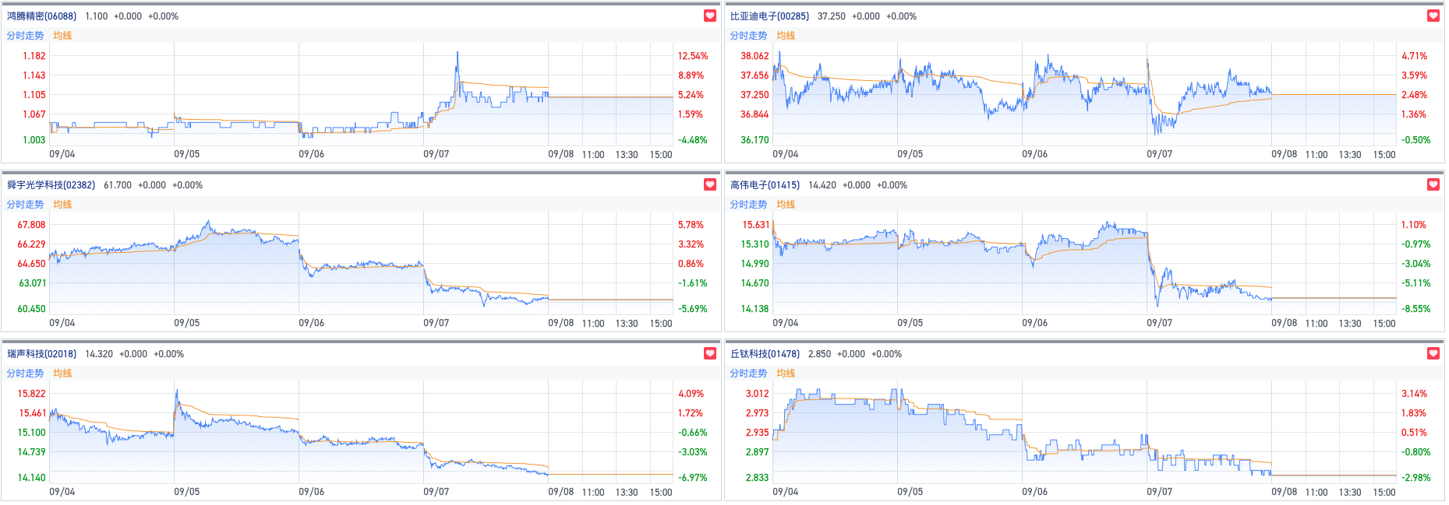
Task: Toggle 分时走势 legend in 高伟电子 chart
Action: [748, 205]
